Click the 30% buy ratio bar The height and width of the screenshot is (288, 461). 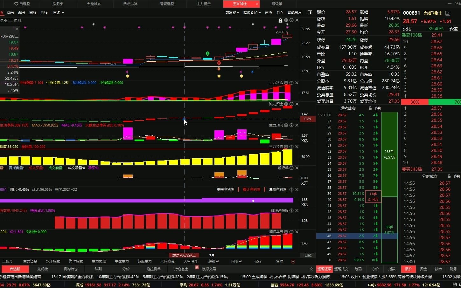coord(415,102)
